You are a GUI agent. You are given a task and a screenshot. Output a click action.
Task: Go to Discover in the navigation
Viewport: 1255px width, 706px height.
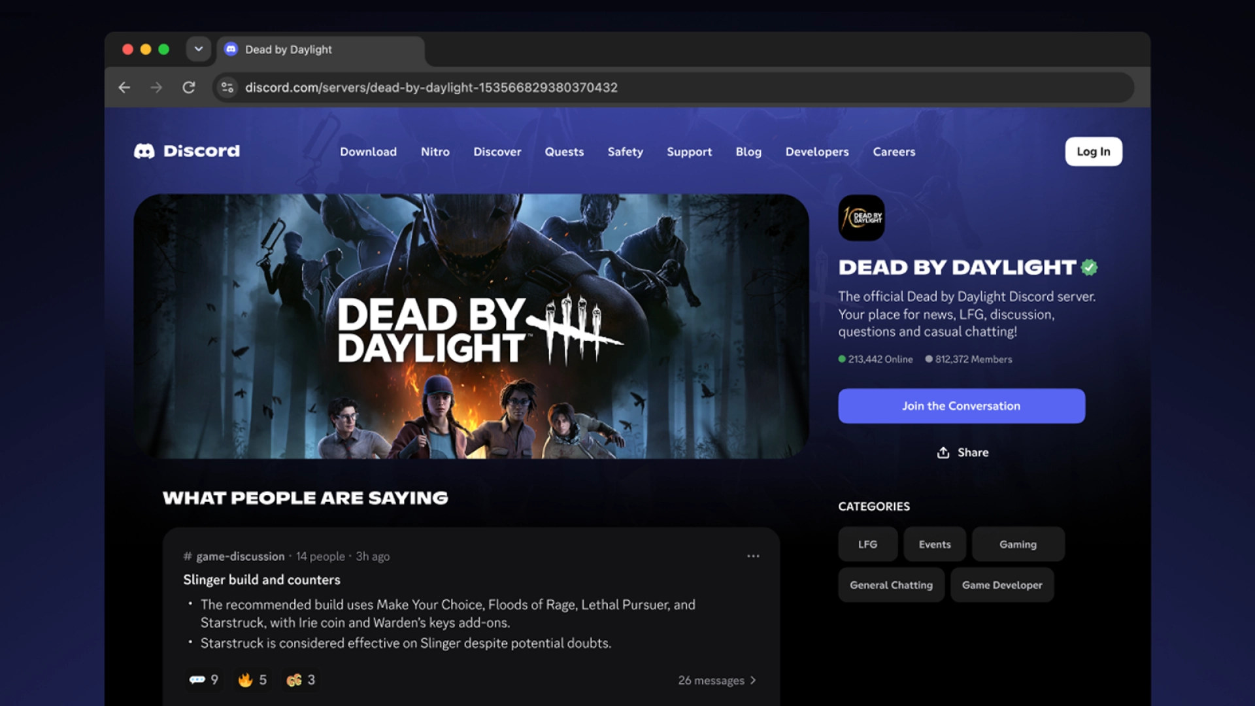tap(497, 152)
